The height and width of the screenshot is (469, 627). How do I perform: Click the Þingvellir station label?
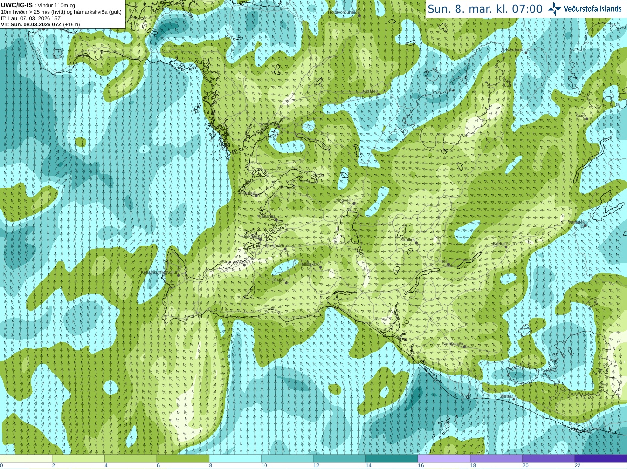tap(344, 200)
